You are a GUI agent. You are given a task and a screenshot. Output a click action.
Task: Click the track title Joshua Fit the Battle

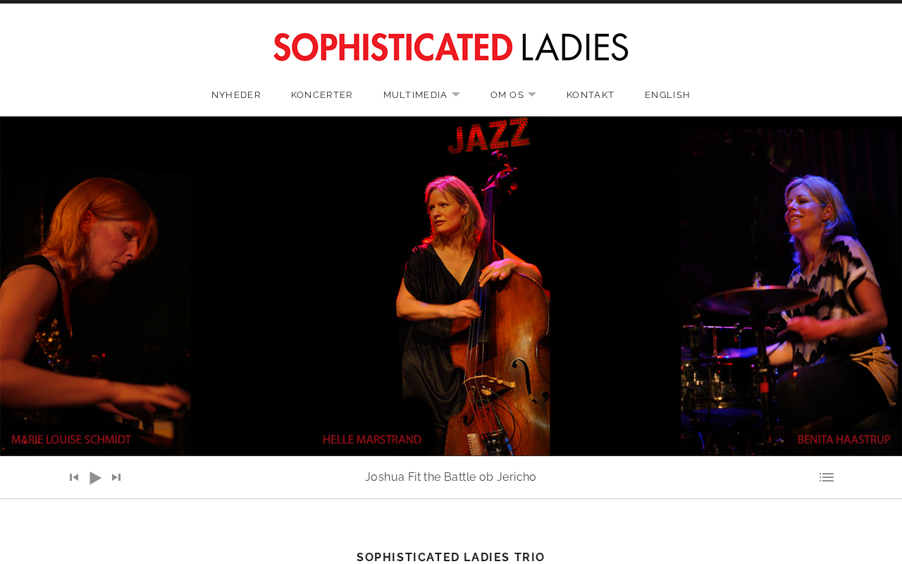pyautogui.click(x=451, y=477)
